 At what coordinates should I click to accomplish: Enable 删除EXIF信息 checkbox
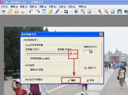coord(28,70)
